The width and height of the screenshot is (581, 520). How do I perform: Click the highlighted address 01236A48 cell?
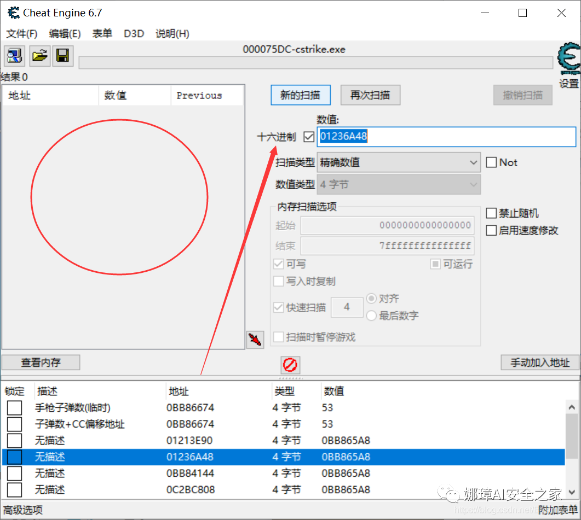(189, 457)
